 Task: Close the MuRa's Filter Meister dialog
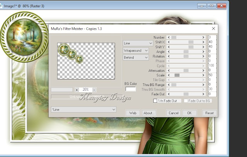click(213, 29)
